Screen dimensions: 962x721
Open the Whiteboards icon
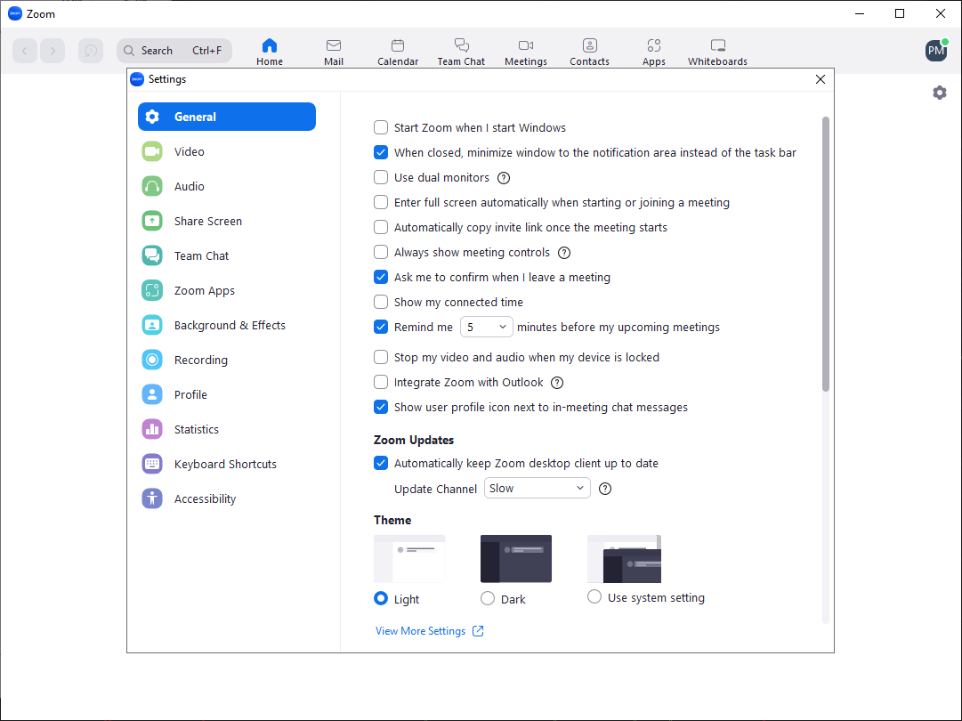(718, 46)
